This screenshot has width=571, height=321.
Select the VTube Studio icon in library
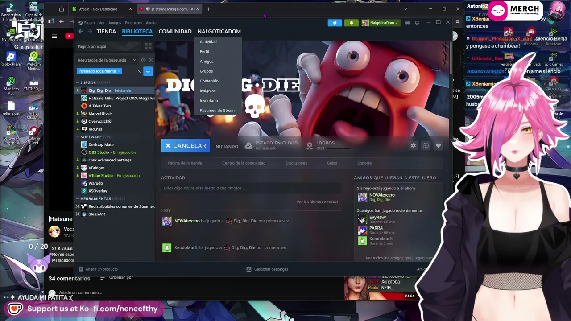(84, 176)
